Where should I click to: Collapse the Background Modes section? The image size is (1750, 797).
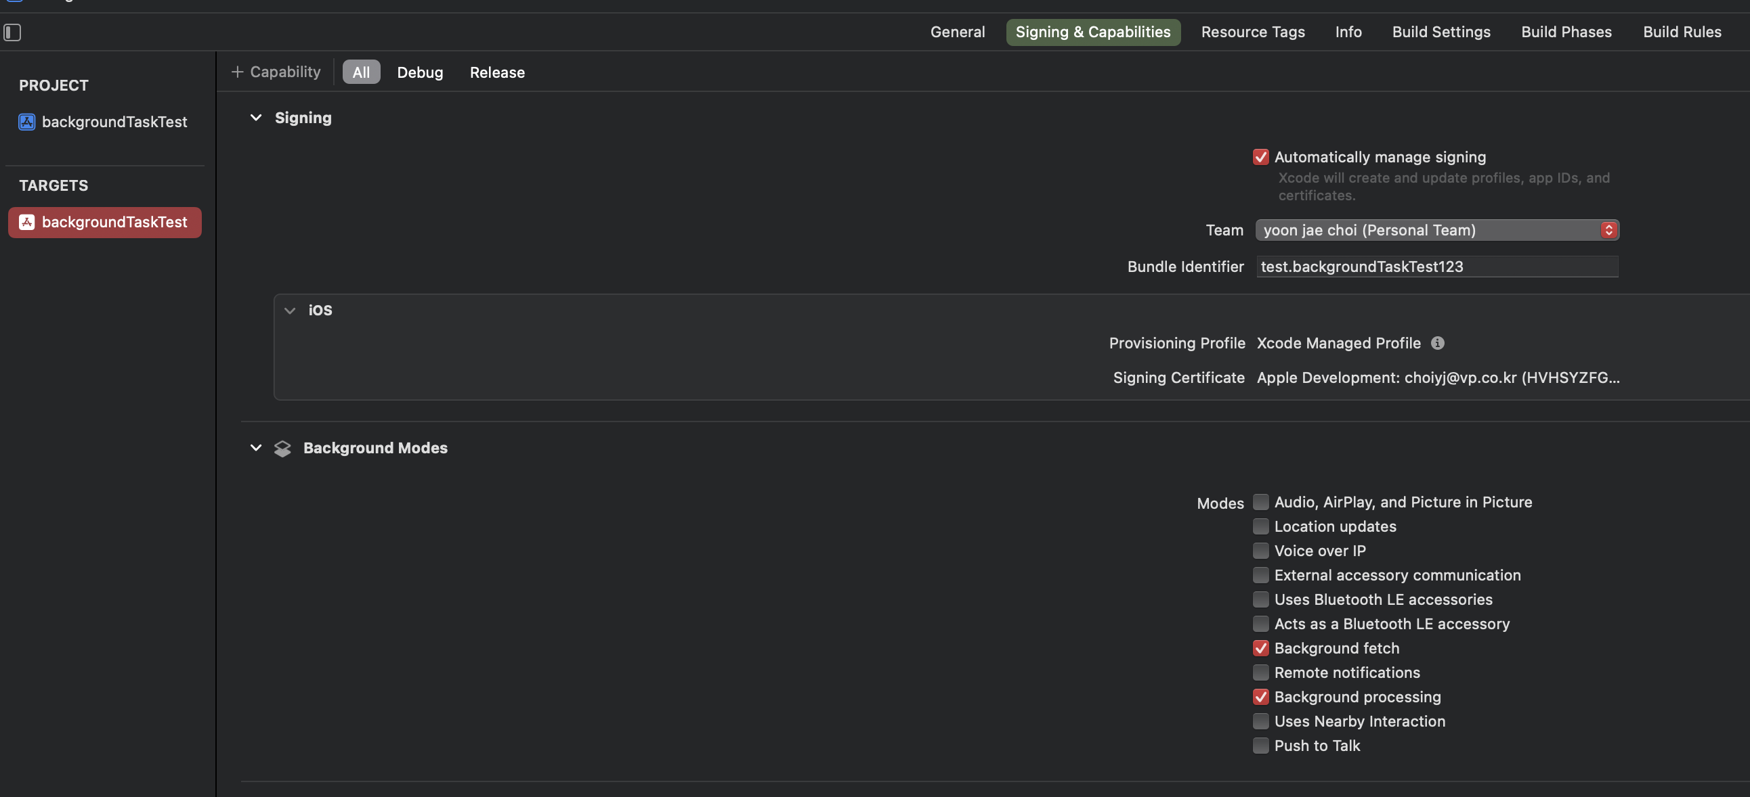pos(256,448)
